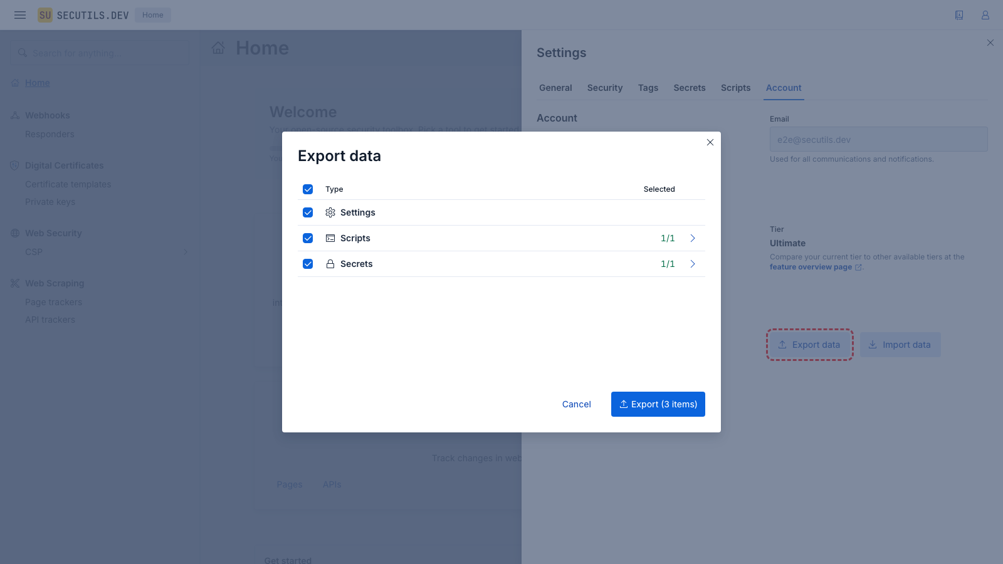1003x564 pixels.
Task: Cancel the export dialog
Action: [x=577, y=404]
